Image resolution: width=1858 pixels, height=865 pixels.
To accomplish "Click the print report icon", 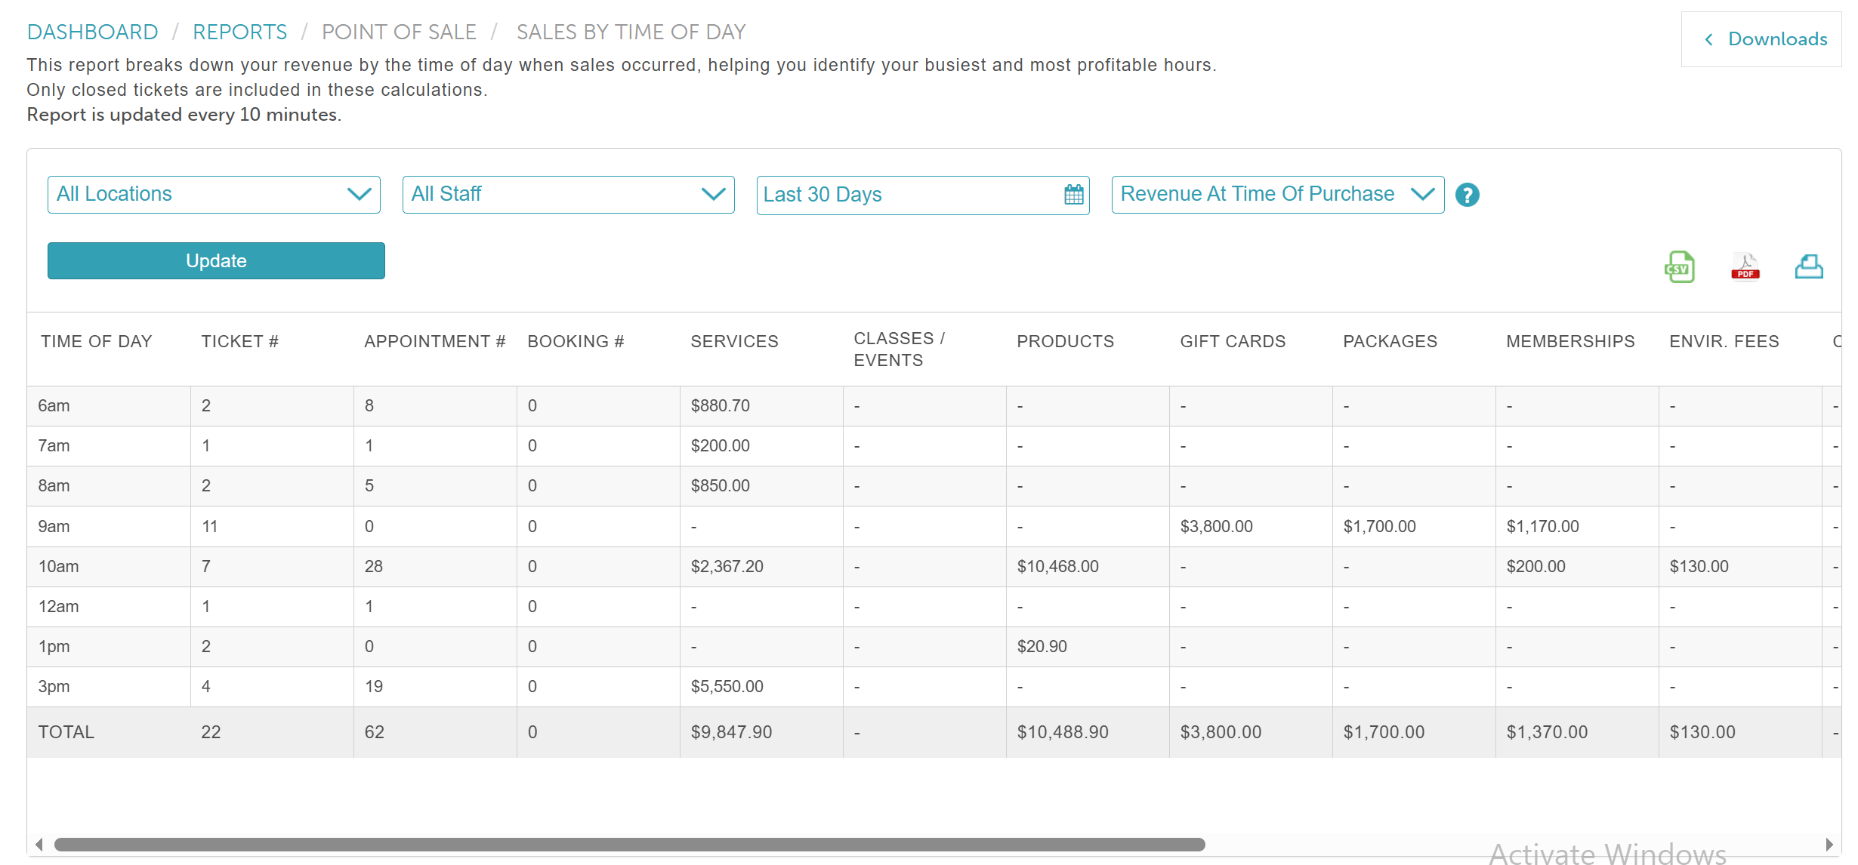I will [x=1809, y=267].
